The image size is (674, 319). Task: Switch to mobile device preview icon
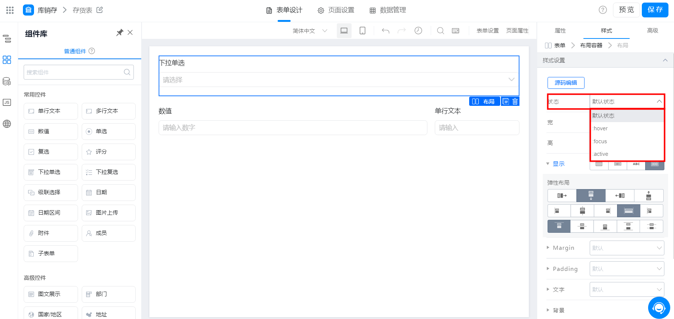[362, 31]
